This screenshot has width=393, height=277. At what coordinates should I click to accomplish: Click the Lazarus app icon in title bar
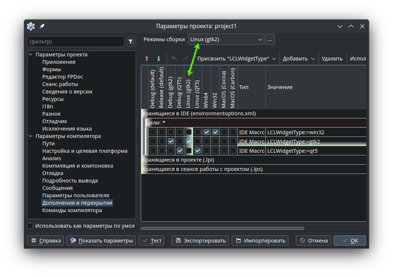point(31,26)
